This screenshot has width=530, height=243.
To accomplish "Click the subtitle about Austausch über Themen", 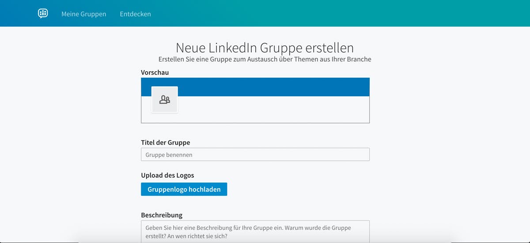I will [x=265, y=59].
